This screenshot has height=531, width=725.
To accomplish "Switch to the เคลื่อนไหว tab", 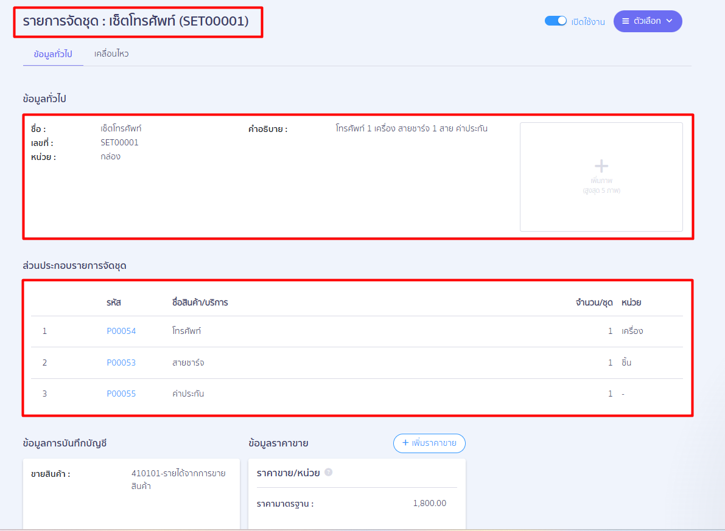I will click(111, 54).
